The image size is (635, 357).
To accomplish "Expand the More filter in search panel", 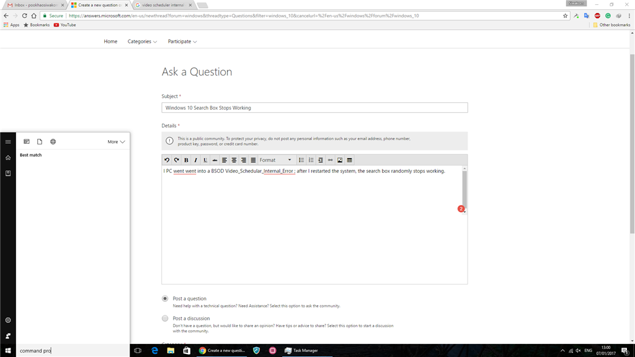I will [x=116, y=142].
